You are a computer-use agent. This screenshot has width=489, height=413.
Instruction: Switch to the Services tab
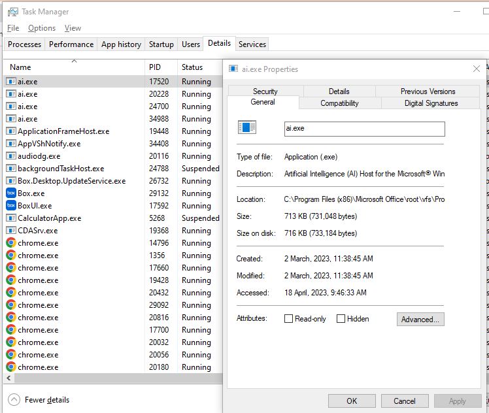coord(252,44)
